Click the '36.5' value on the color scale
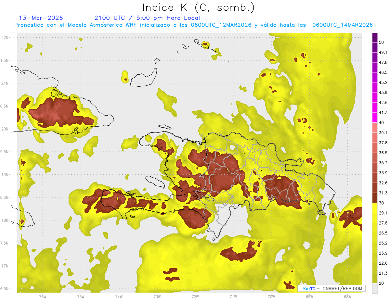This screenshot has width=390, height=301. 383,153
